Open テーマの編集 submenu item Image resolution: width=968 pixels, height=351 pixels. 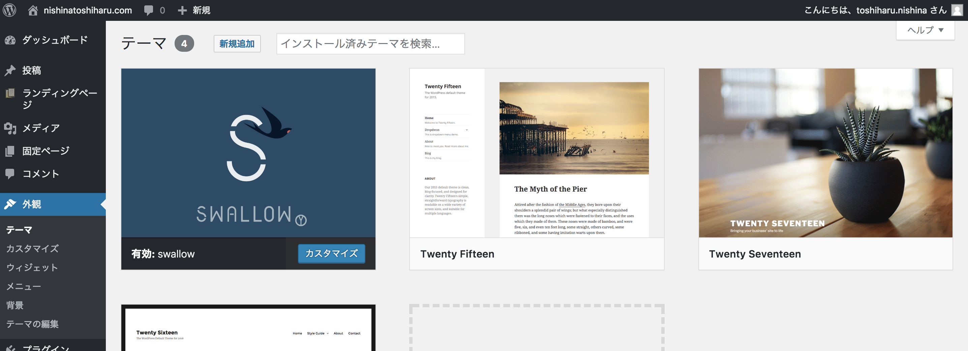click(32, 324)
